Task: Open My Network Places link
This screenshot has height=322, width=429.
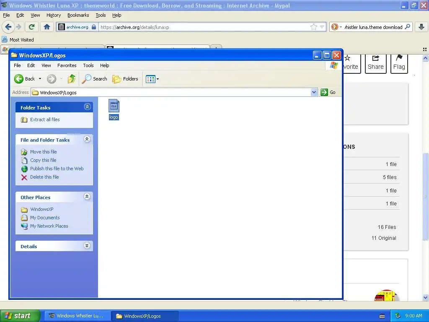Action: point(49,226)
